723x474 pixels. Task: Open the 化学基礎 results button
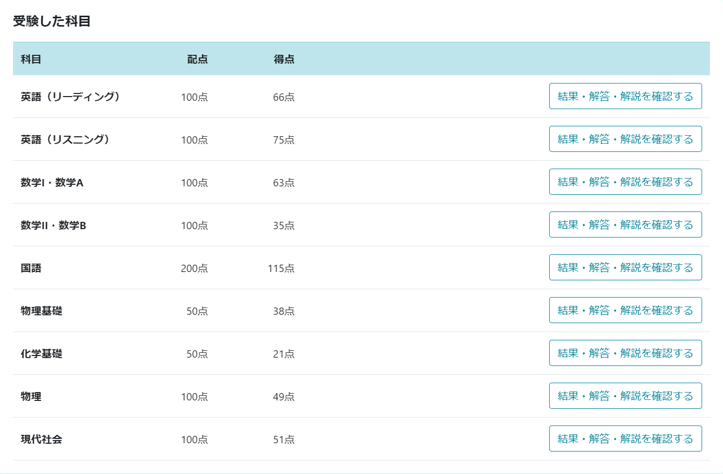(625, 353)
